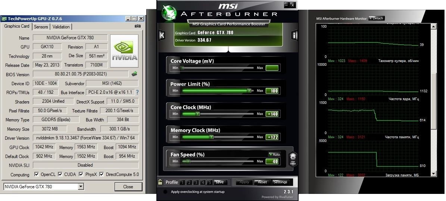446x201 pixels.
Task: Toggle the DirectCompute 5.0 checkbox
Action: [x=102, y=174]
